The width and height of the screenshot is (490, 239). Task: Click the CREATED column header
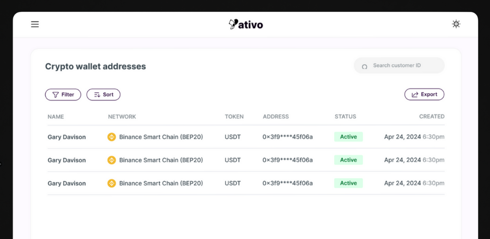[431, 116]
